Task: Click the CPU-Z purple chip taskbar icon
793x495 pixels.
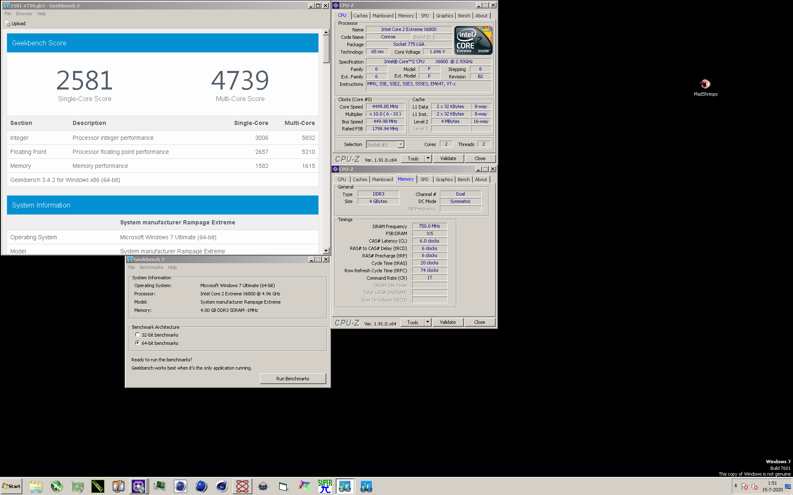Action: click(138, 487)
